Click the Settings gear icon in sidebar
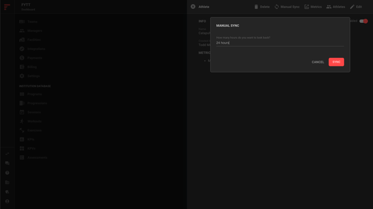Image resolution: width=373 pixels, height=209 pixels. pos(22,76)
